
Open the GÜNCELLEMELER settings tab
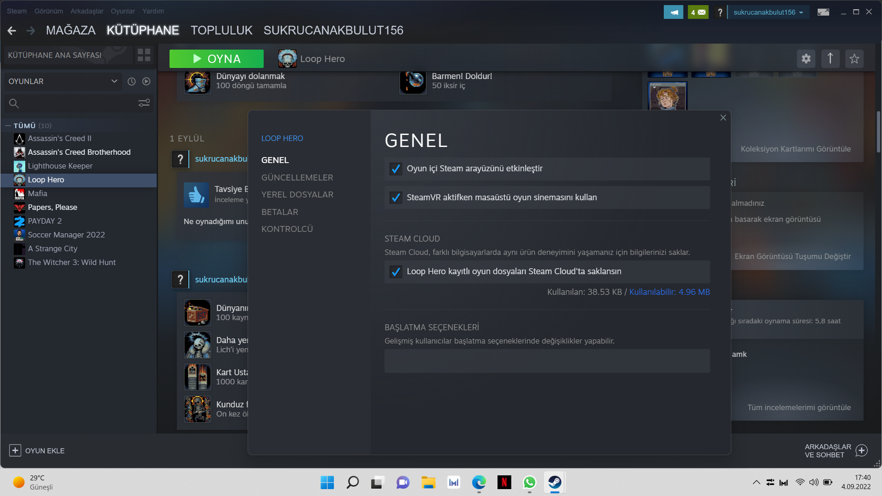coord(297,177)
